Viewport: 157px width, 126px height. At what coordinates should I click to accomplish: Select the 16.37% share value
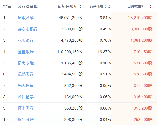[104, 52]
